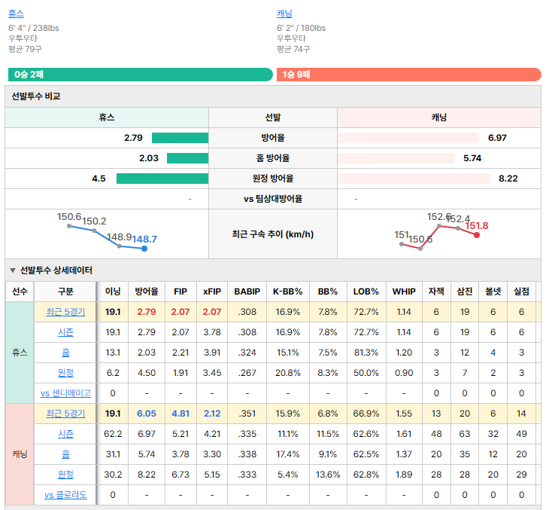546x510 pixels.
Task: Click the xFIP column header
Action: 212,292
